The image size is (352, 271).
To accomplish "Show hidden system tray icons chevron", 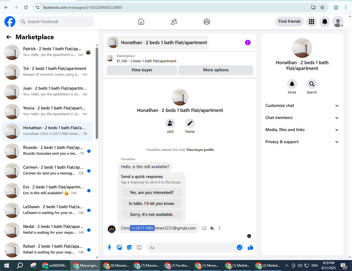I will [x=287, y=266].
